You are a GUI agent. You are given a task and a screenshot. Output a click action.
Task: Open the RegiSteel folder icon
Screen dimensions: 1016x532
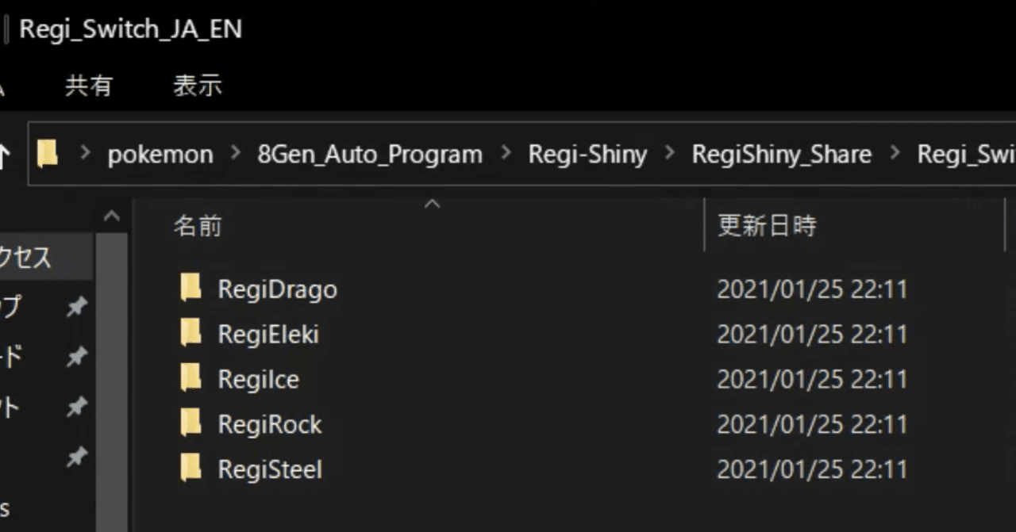190,469
